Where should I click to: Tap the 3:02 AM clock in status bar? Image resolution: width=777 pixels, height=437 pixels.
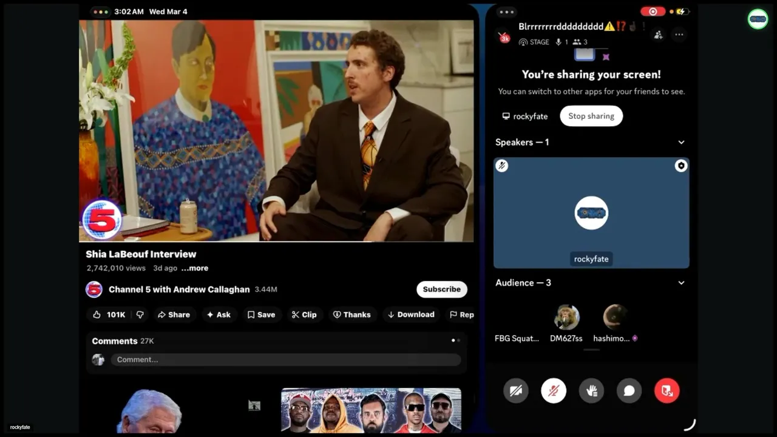click(x=129, y=12)
